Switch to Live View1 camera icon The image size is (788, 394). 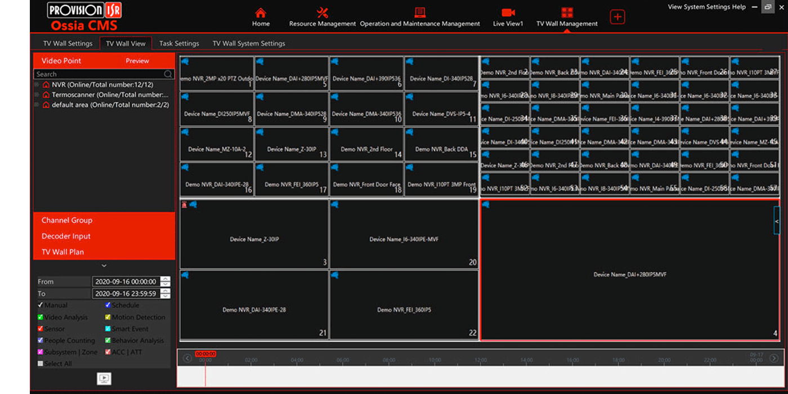508,13
